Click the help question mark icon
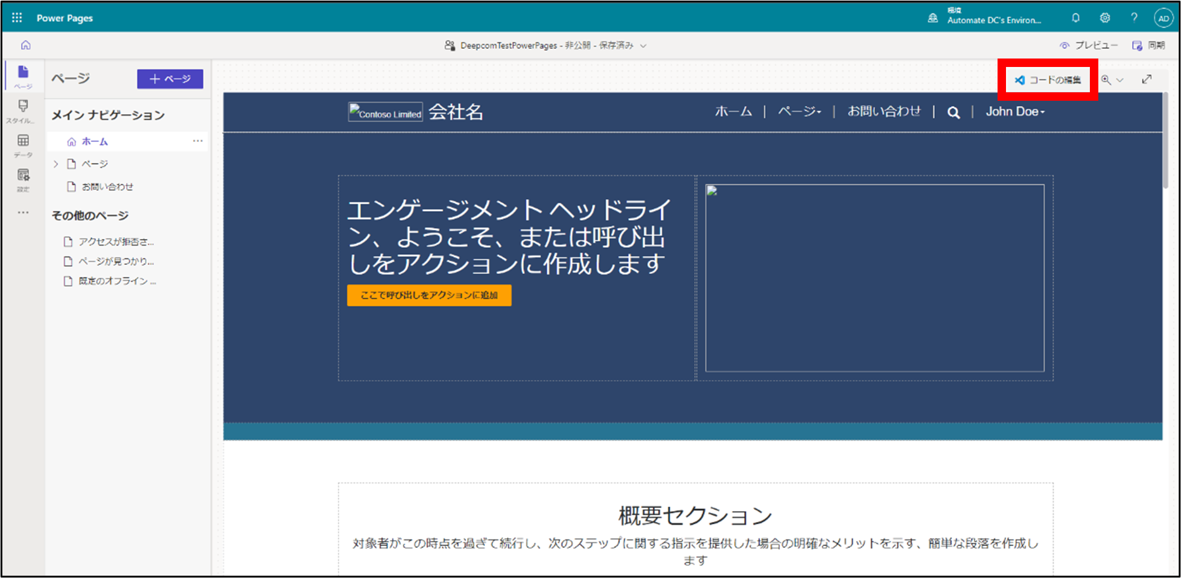1181x578 pixels. click(x=1134, y=17)
